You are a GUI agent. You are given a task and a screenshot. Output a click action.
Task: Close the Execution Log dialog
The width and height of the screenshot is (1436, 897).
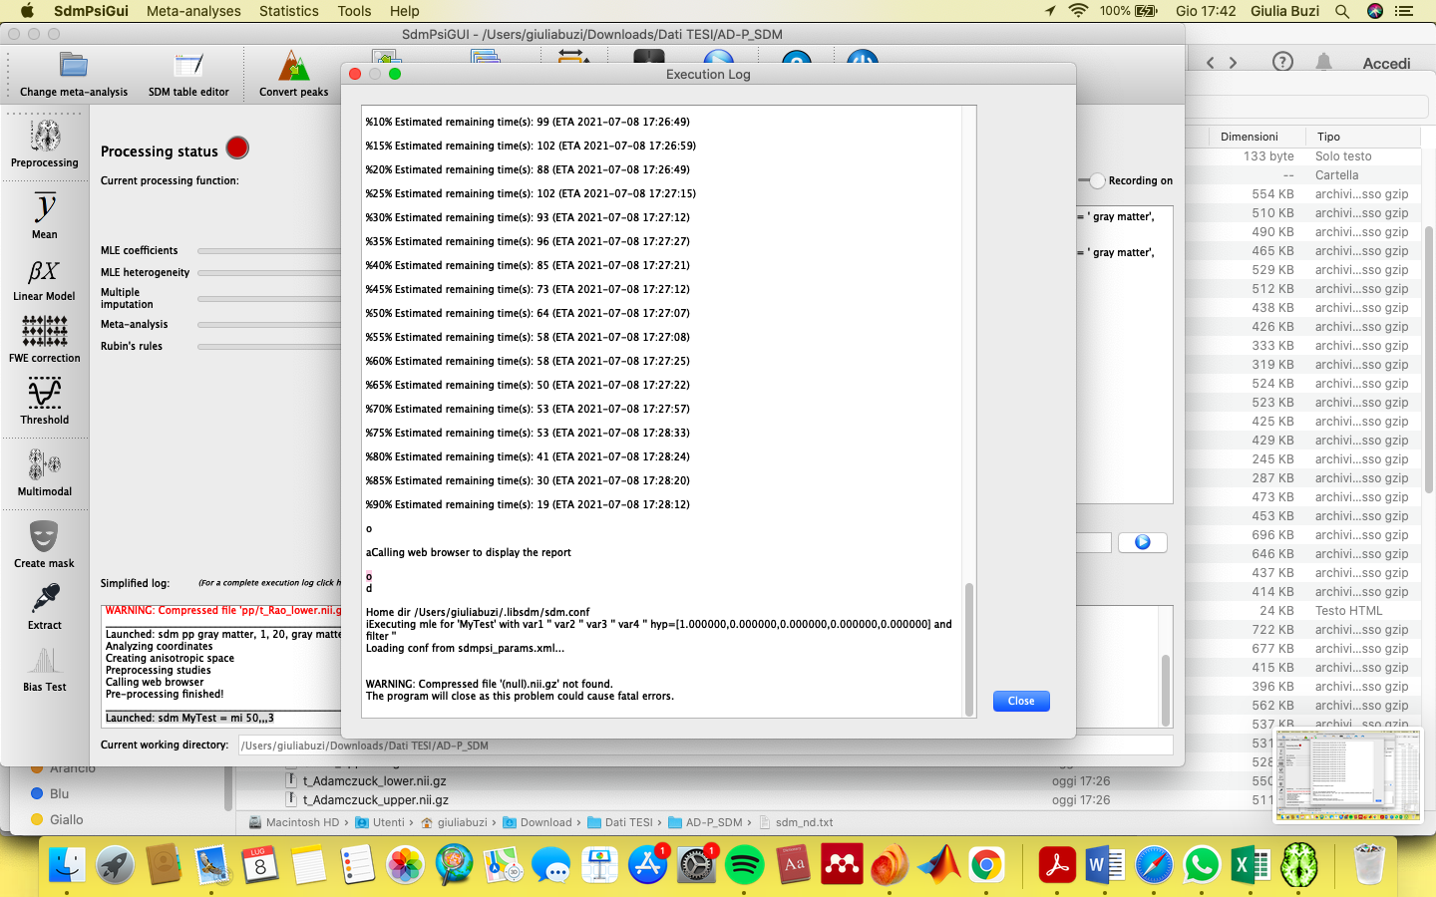1020,701
